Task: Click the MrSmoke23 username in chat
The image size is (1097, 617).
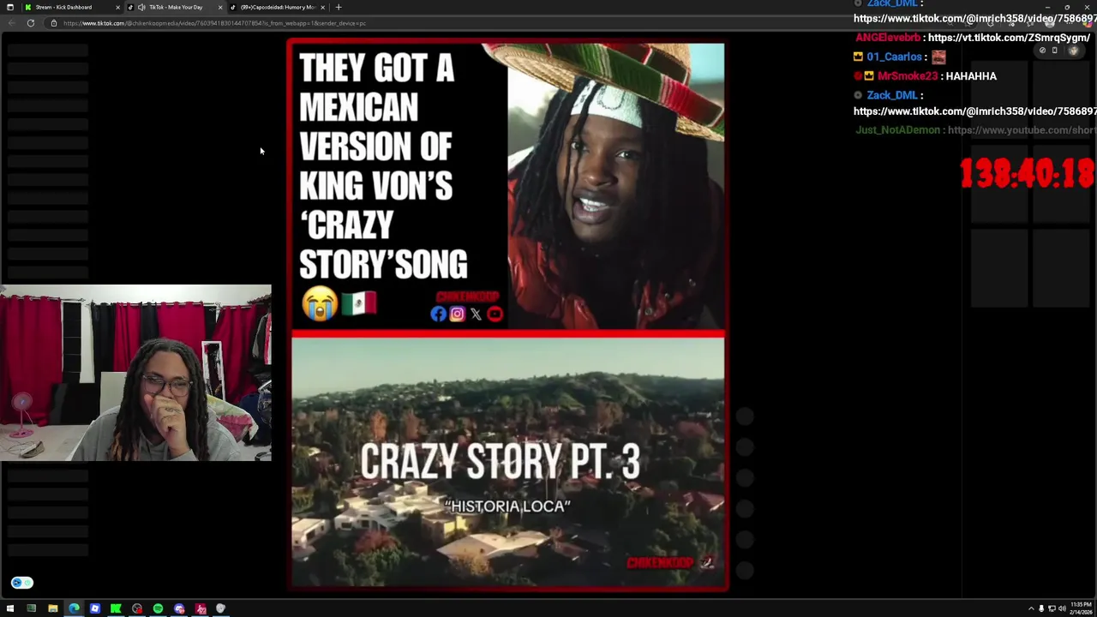Action: coord(908,76)
